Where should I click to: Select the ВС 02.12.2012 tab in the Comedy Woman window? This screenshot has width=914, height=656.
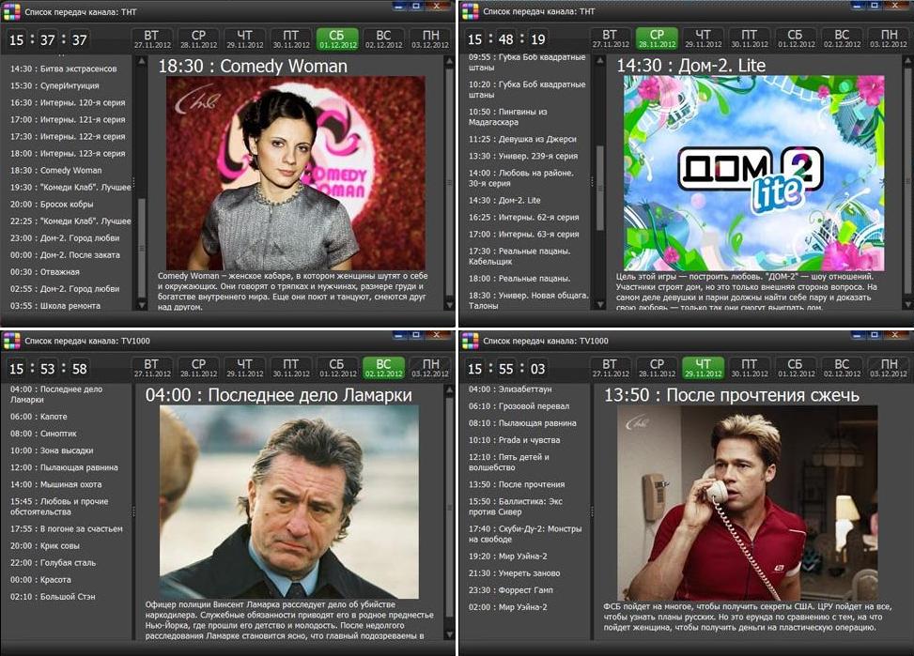pyautogui.click(x=383, y=39)
